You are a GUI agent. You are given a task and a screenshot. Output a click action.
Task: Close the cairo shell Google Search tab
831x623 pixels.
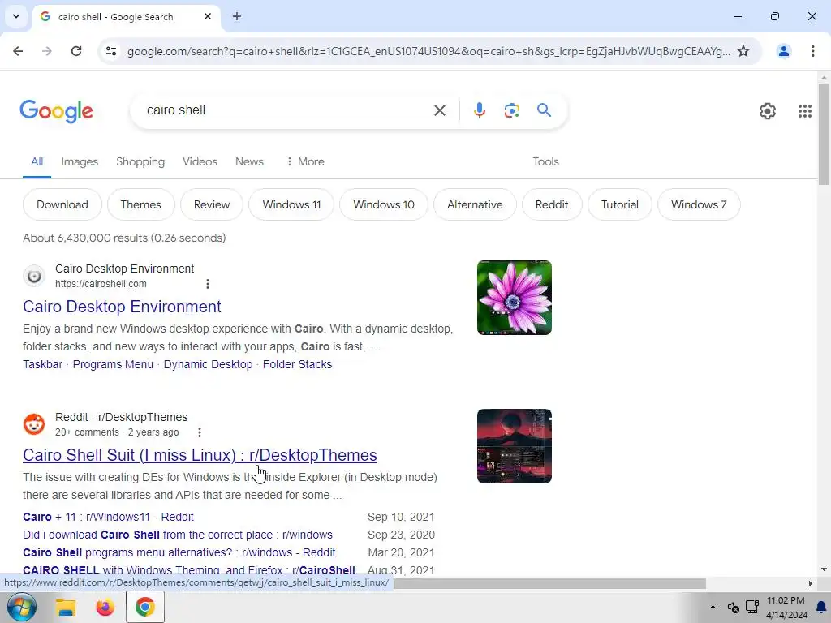pyautogui.click(x=208, y=16)
